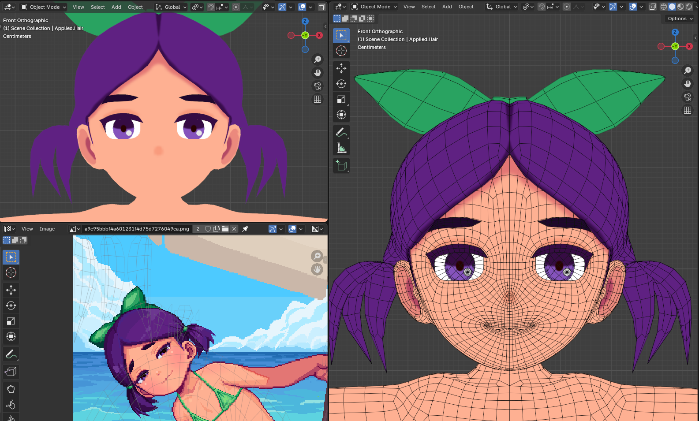Open Object Mode dropdown in right viewport

click(374, 7)
